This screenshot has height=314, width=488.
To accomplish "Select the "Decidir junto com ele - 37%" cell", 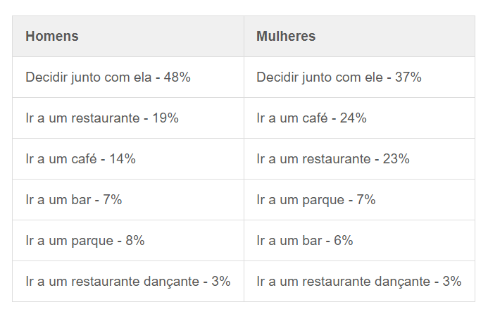I will 339,77.
